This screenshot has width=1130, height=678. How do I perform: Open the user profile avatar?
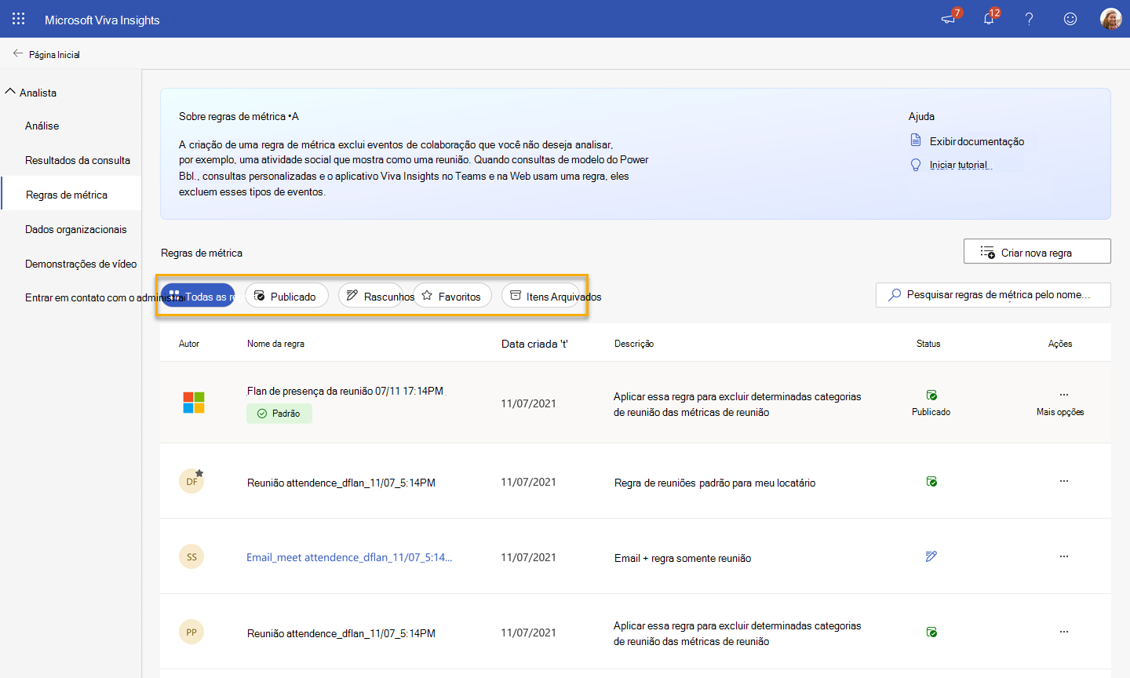point(1110,18)
